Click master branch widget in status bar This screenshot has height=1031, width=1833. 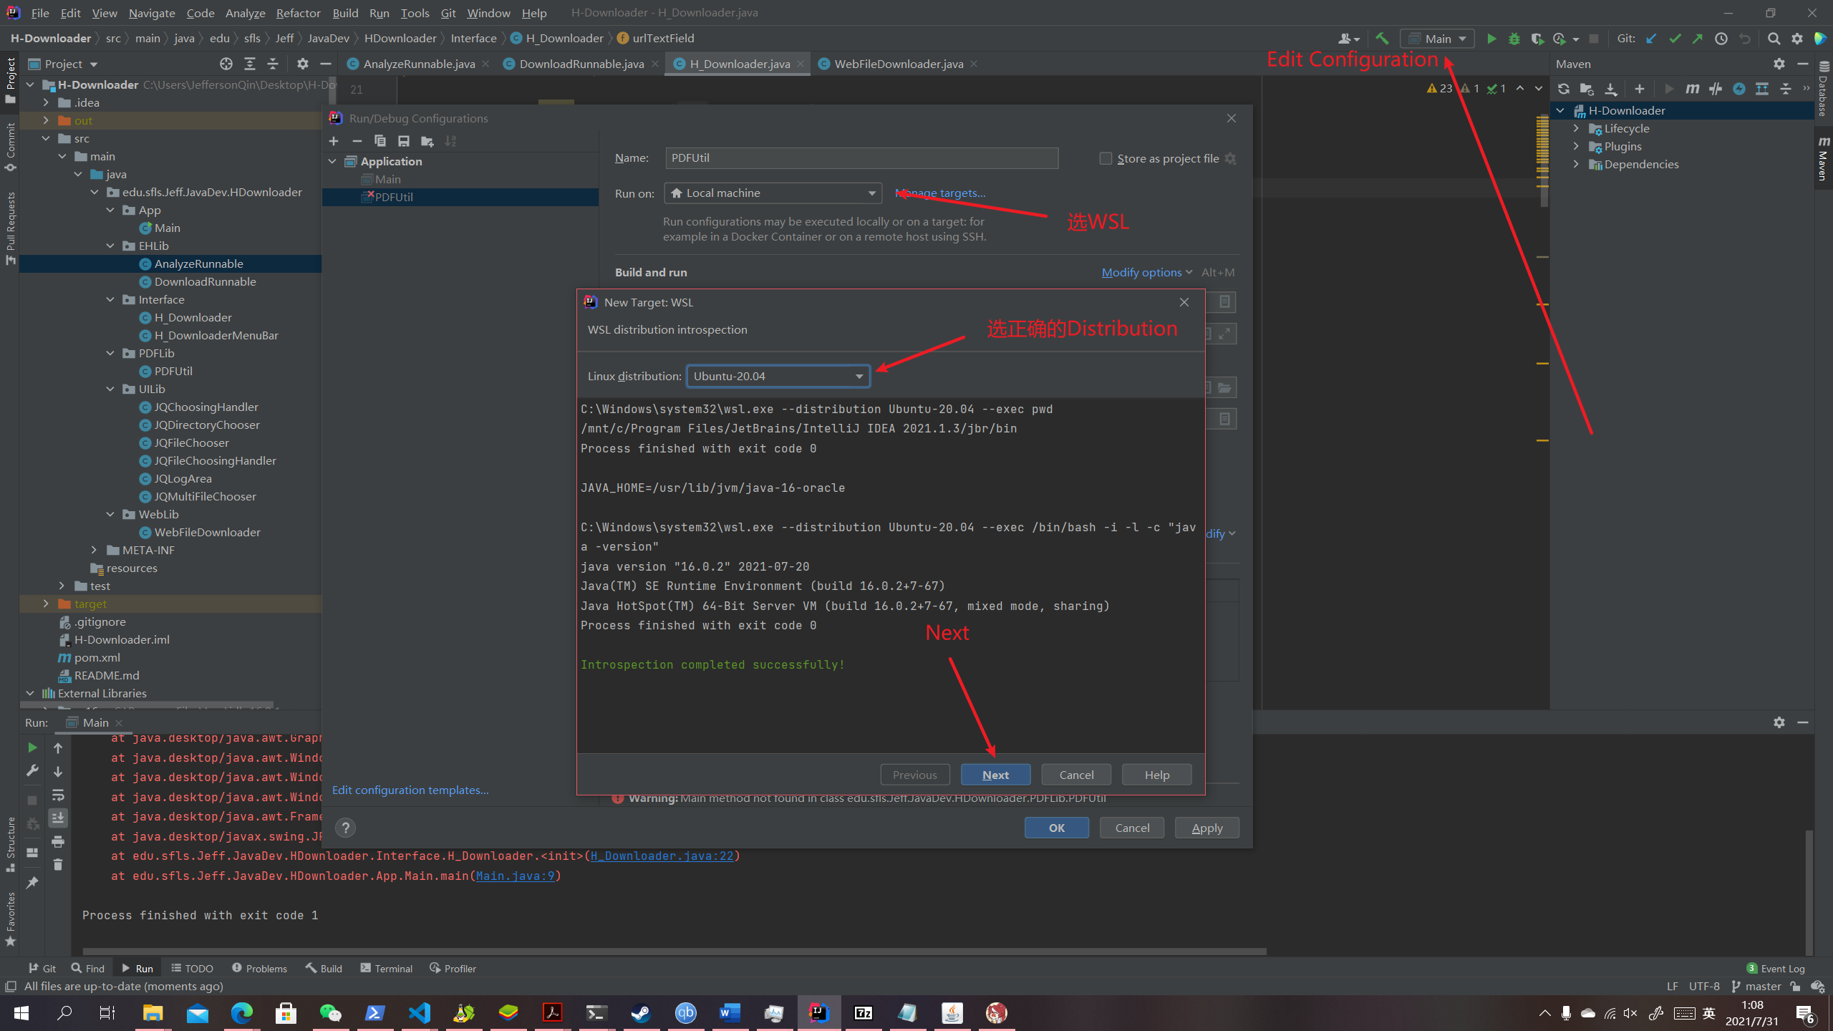pos(1756,986)
